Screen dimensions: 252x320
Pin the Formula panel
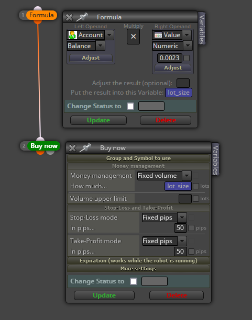pos(82,17)
